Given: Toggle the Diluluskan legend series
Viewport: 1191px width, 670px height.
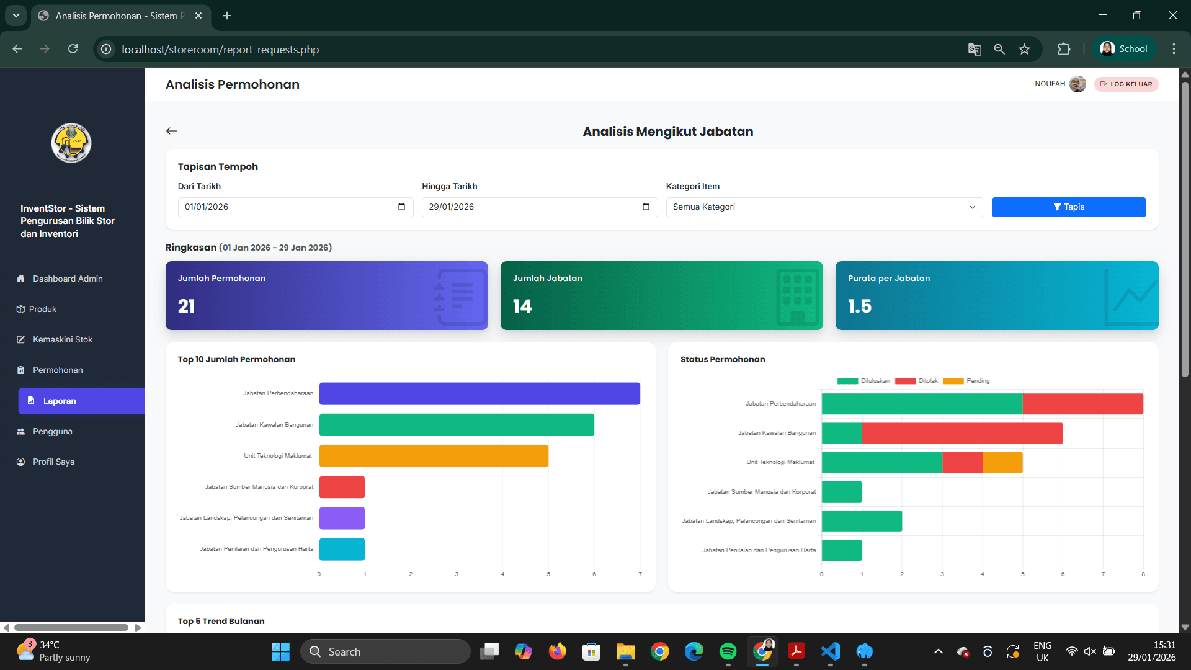Looking at the screenshot, I should [x=863, y=381].
